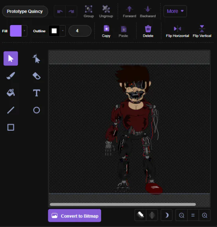Click the Delete trash icon
The width and height of the screenshot is (217, 227).
point(148,29)
